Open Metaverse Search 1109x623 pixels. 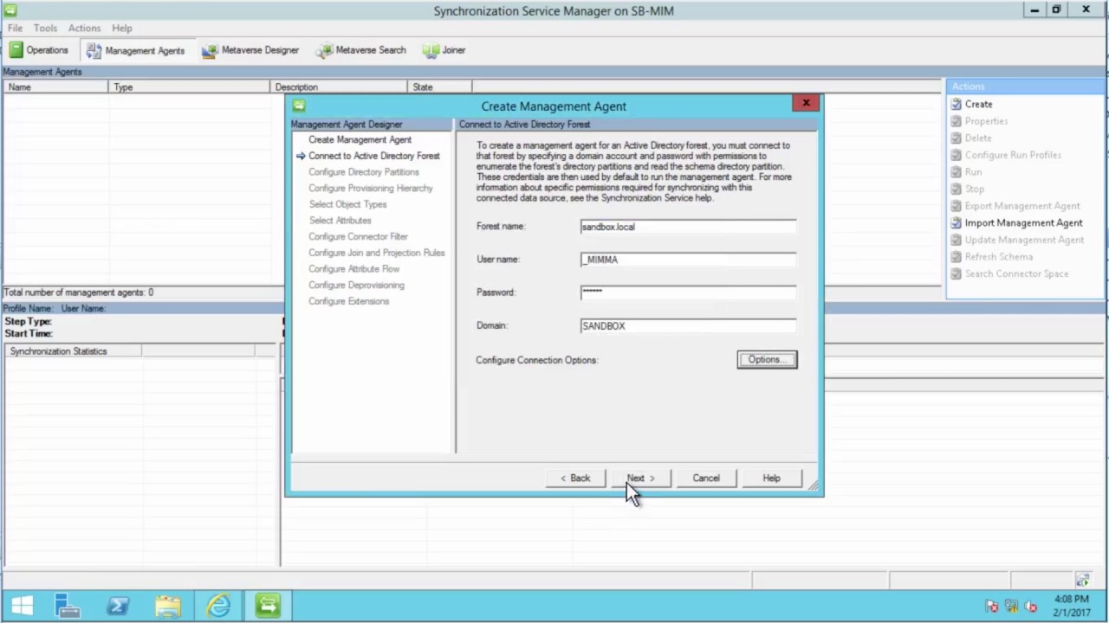pos(361,50)
